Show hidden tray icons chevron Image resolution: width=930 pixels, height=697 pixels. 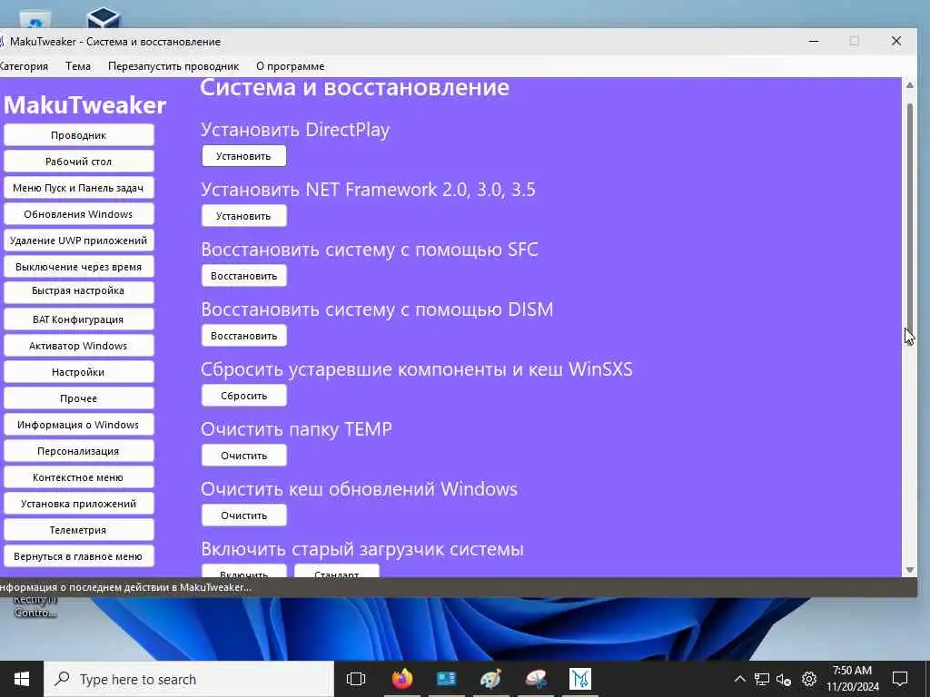pyautogui.click(x=739, y=679)
